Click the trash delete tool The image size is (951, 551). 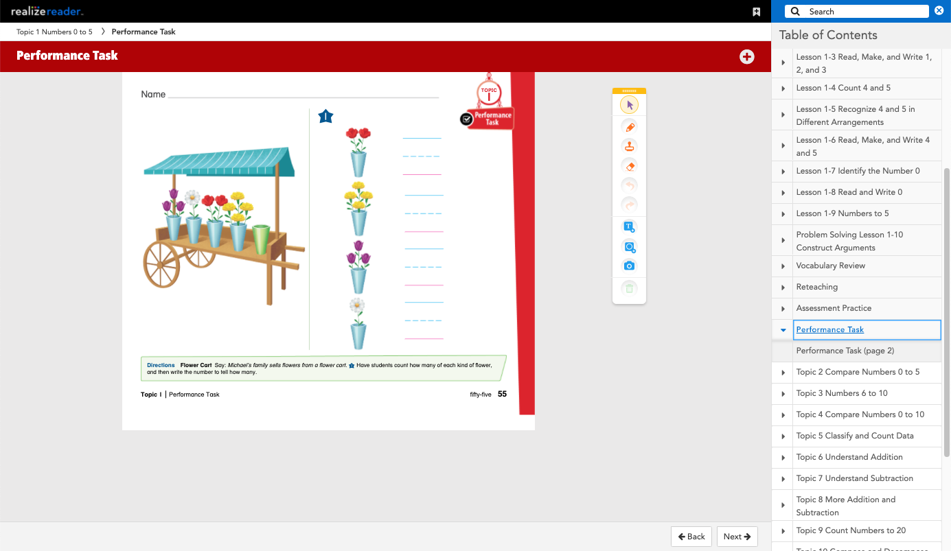pyautogui.click(x=629, y=288)
